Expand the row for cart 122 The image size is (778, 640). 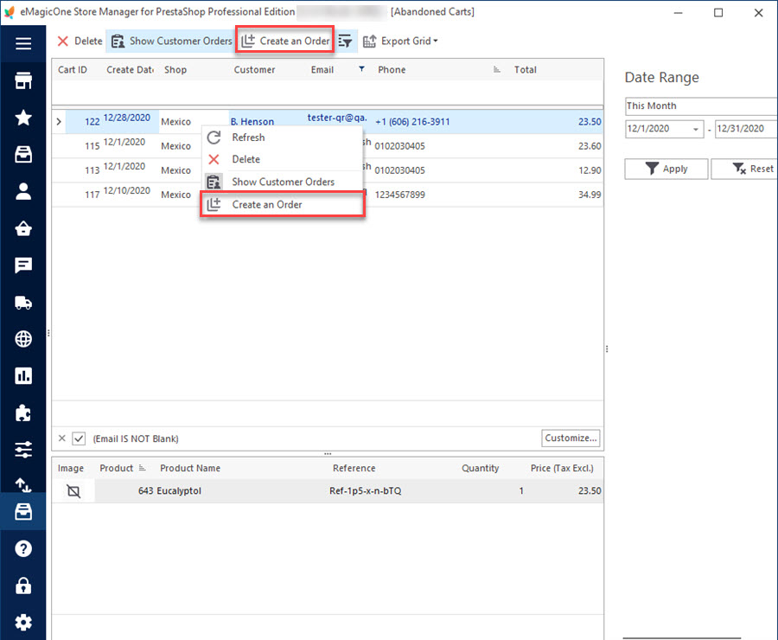coord(59,122)
